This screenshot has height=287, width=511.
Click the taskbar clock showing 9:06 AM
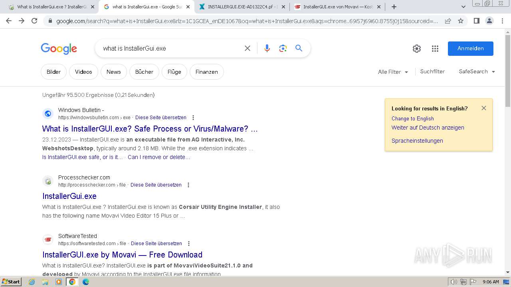tap(491, 282)
